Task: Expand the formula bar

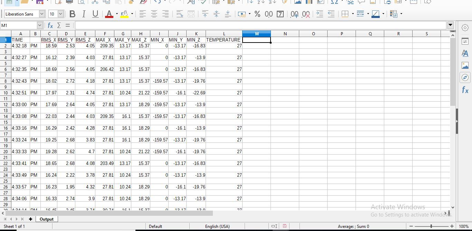Action: click(450, 25)
